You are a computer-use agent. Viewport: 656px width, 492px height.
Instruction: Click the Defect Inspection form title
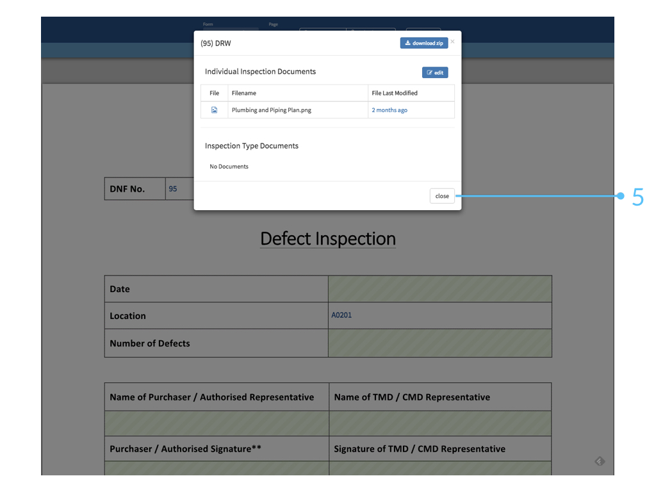click(328, 238)
